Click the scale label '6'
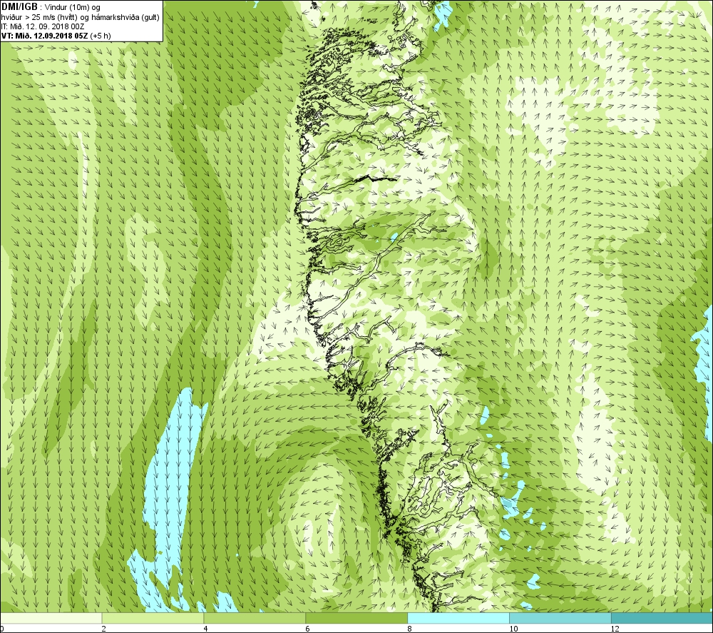 (x=308, y=629)
